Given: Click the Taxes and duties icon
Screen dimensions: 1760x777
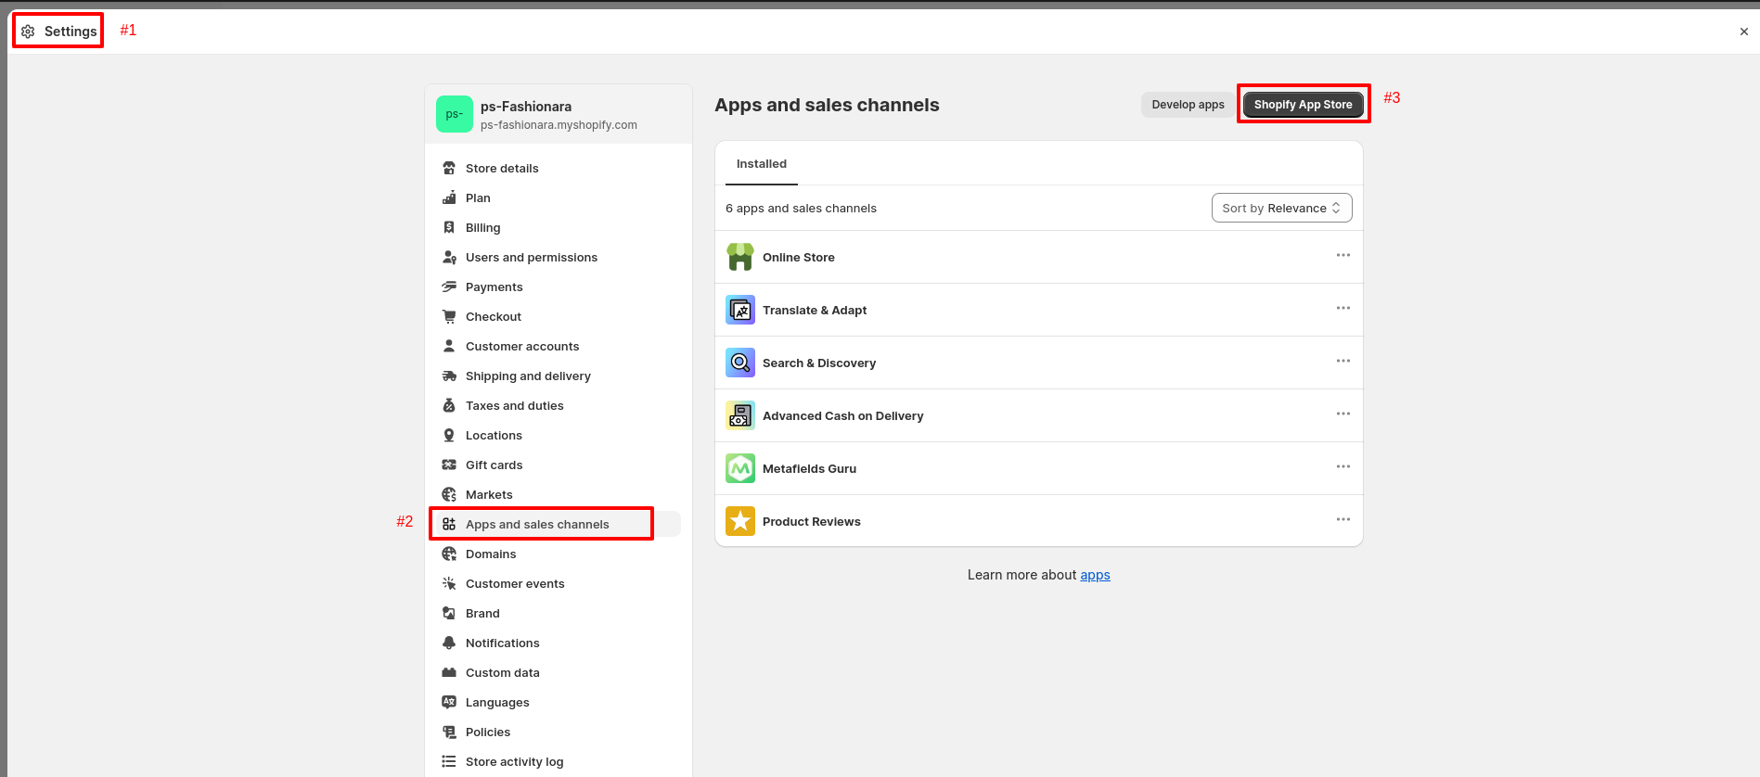Looking at the screenshot, I should 449,405.
